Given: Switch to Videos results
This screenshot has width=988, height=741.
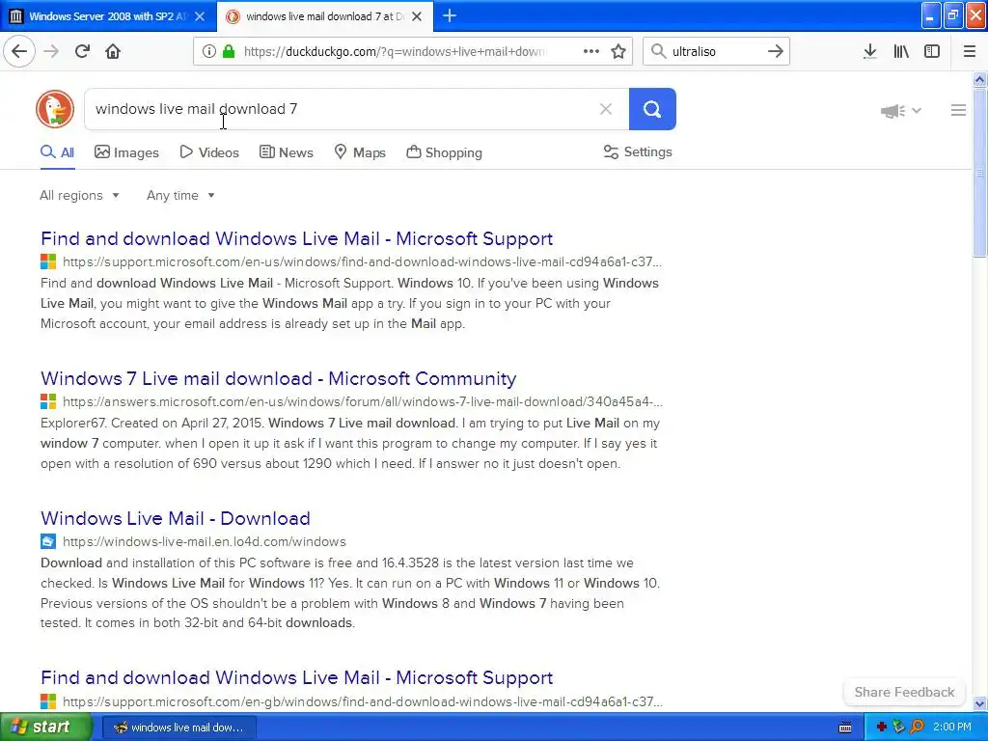Looking at the screenshot, I should (x=209, y=152).
